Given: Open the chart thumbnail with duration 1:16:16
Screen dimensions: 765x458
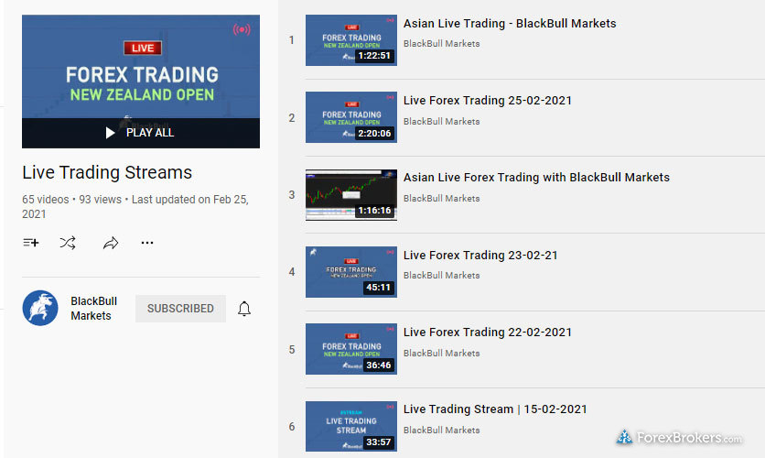Looking at the screenshot, I should point(351,195).
